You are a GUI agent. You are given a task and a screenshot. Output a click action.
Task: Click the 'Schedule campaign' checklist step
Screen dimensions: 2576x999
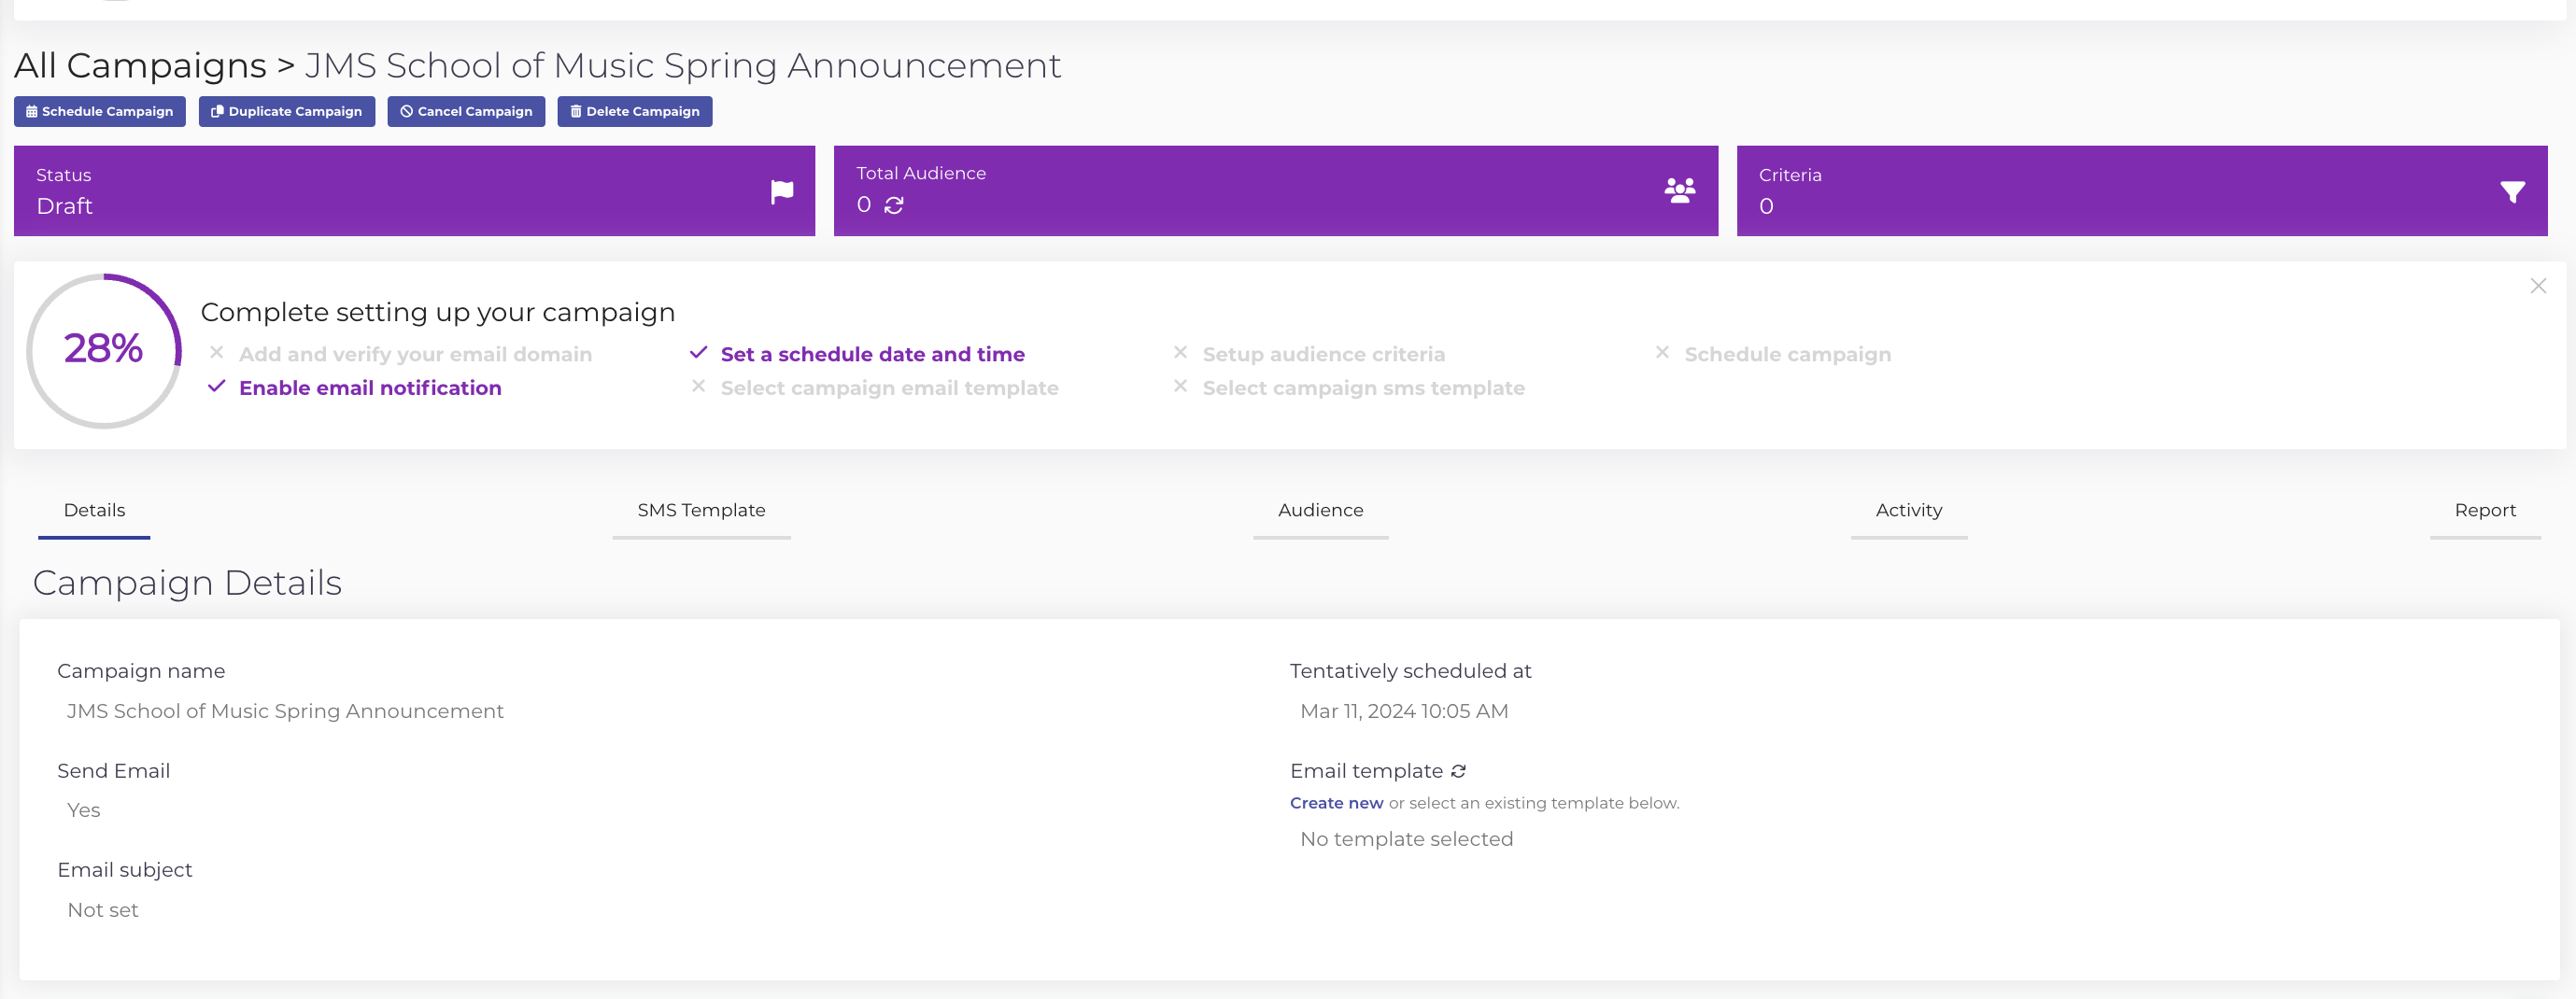1787,354
